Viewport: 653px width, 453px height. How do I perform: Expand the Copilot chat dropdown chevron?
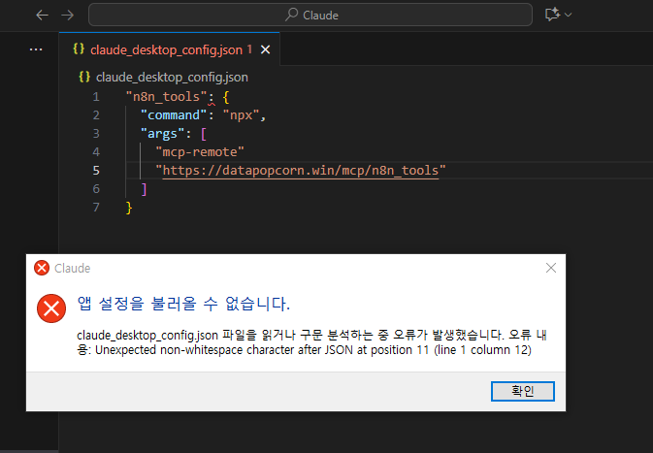pos(568,15)
